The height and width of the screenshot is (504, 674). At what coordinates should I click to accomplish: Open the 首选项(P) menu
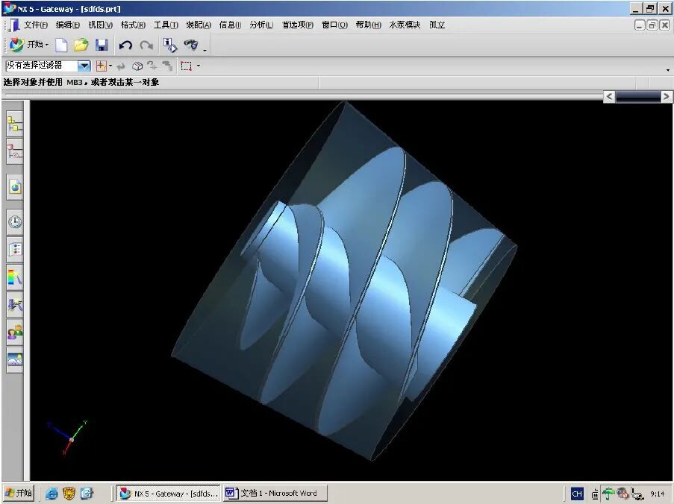[x=298, y=25]
